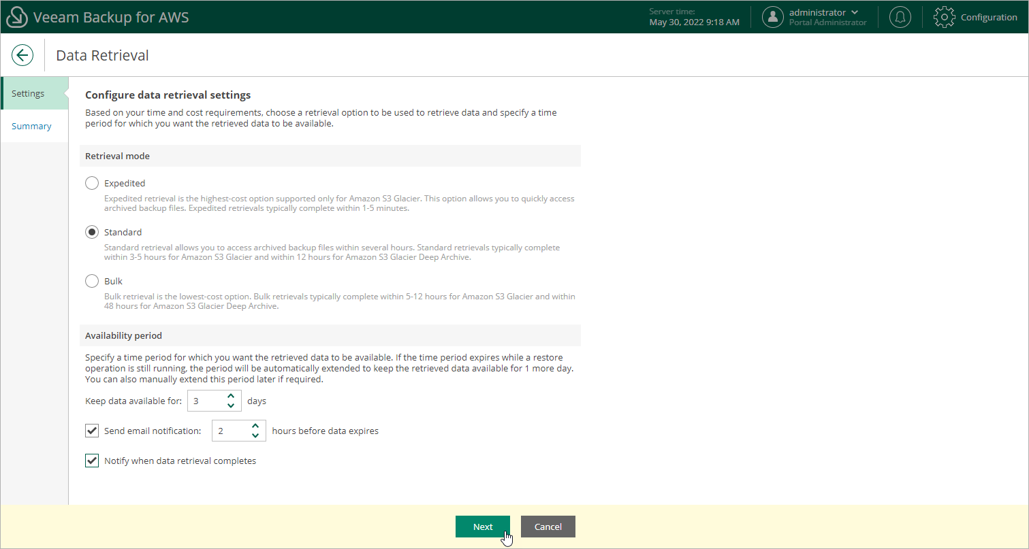This screenshot has width=1029, height=549.
Task: Go back using the arrow icon
Action: (x=22, y=55)
